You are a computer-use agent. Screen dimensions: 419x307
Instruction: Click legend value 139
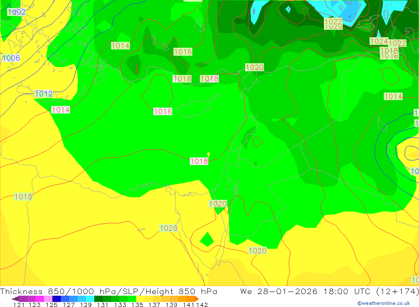[x=171, y=304]
